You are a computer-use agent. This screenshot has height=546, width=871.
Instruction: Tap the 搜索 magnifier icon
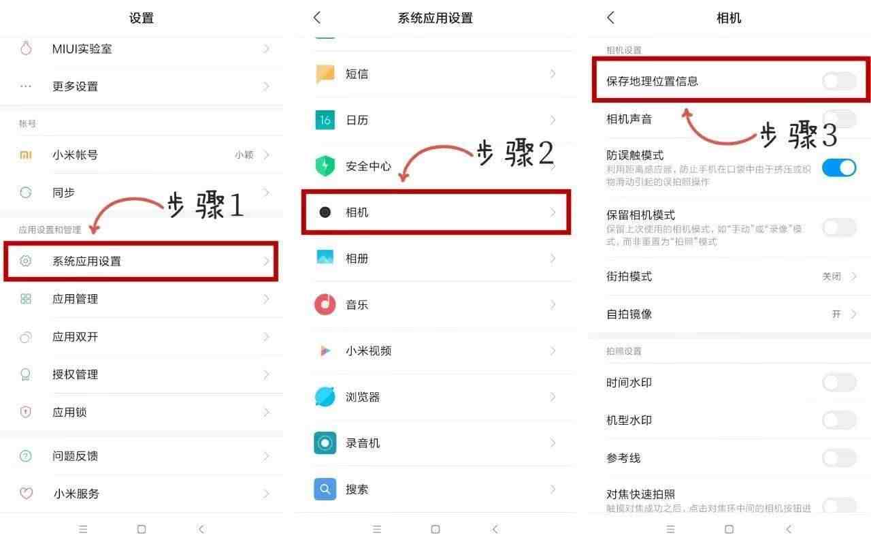pos(325,489)
